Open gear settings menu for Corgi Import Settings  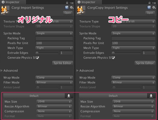click(x=72, y=8)
